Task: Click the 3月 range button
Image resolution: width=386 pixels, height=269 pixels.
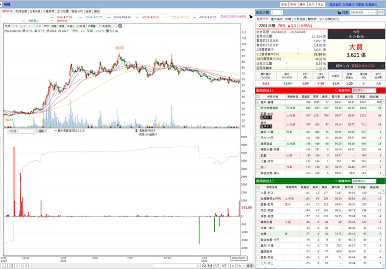Action: [217, 265]
